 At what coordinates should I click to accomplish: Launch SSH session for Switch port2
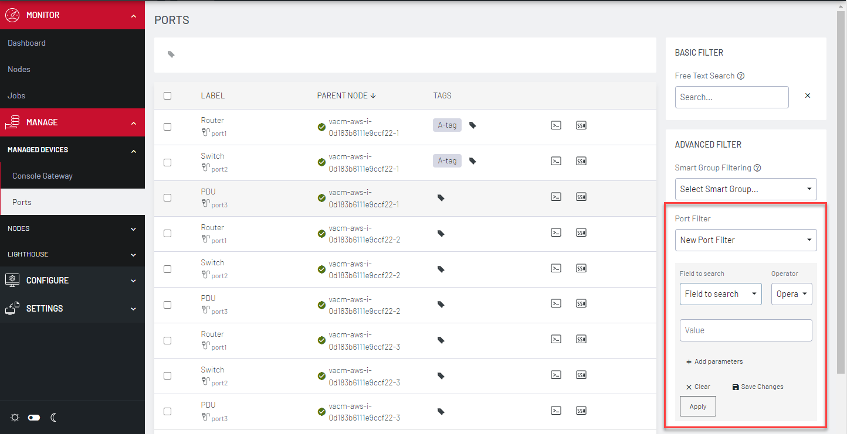pos(581,160)
